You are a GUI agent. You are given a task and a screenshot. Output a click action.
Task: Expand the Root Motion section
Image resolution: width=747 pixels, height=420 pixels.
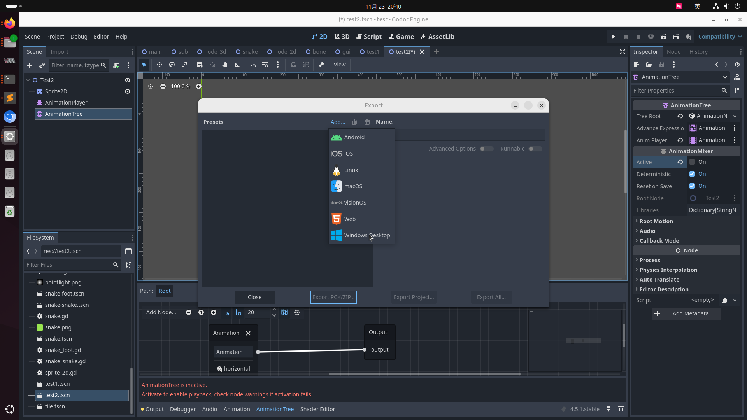pos(656,221)
